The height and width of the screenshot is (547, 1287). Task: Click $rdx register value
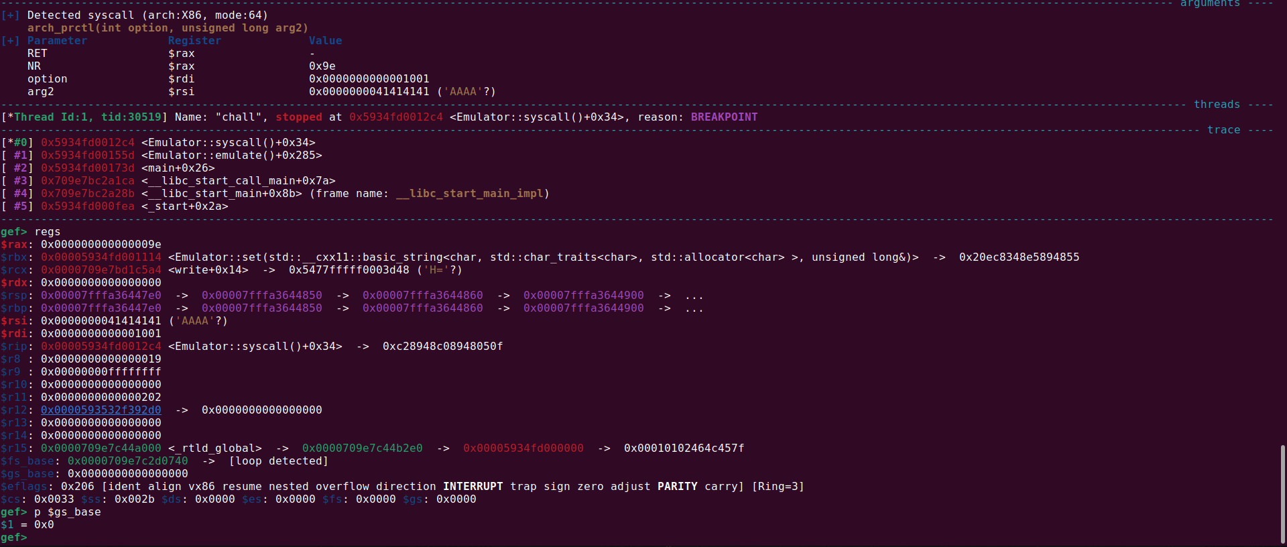101,282
